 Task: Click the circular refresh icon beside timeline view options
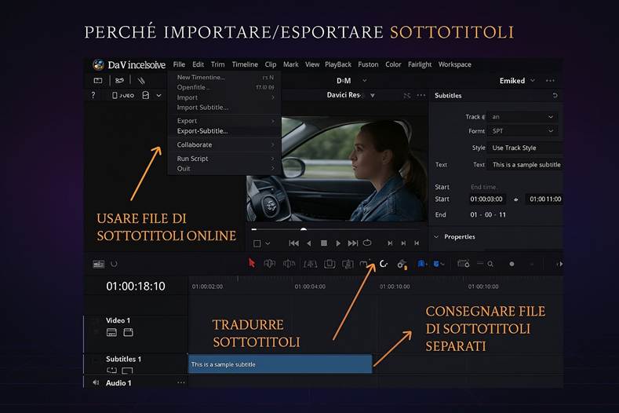click(114, 264)
